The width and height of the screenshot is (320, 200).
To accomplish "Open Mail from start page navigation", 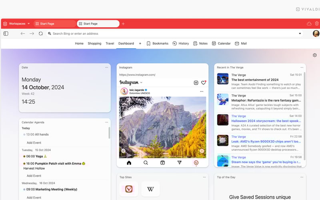I will 241,44.
